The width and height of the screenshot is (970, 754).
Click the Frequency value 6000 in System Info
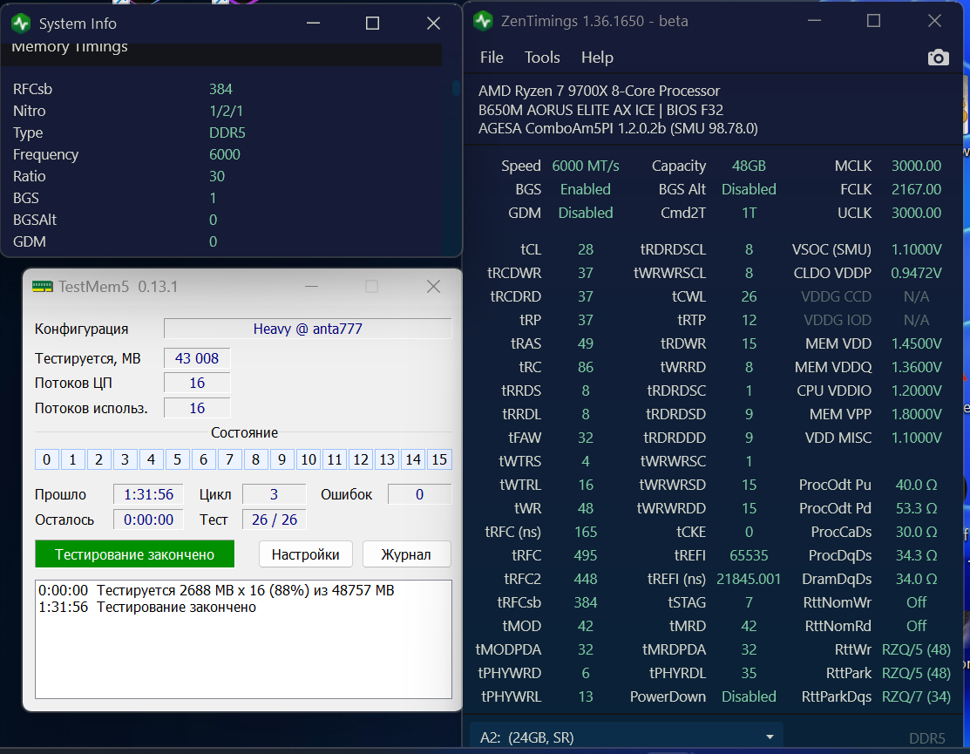[x=225, y=154]
